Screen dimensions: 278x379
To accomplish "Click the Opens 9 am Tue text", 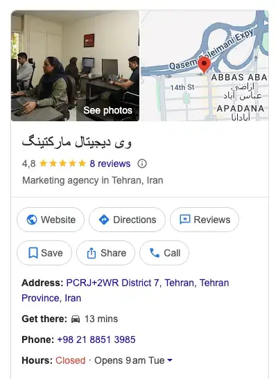I will (x=130, y=360).
